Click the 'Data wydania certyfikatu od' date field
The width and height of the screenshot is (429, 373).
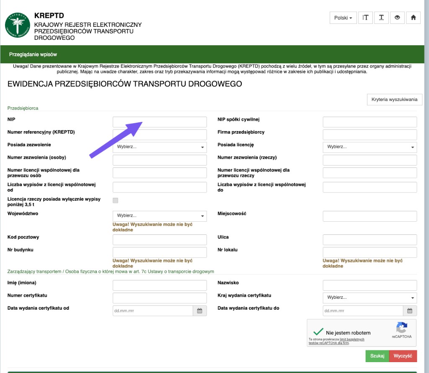[153, 311]
